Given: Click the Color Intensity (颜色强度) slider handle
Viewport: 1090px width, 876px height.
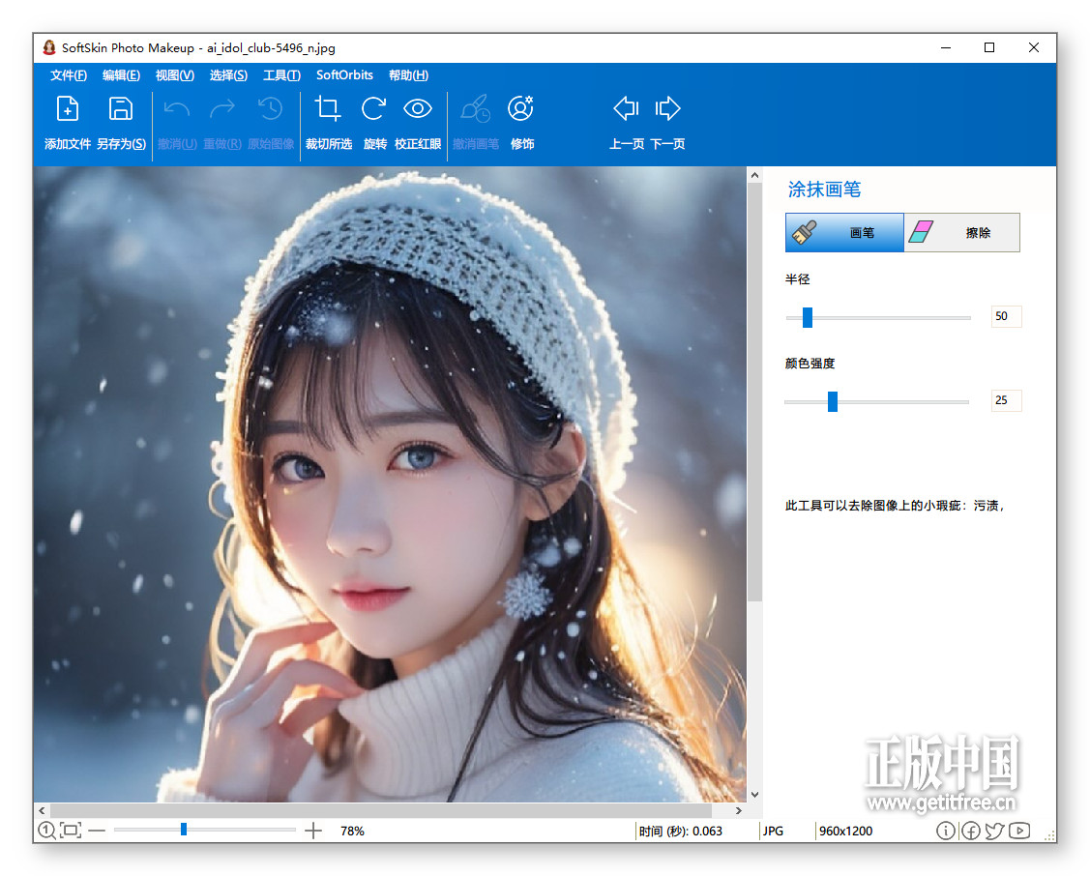Looking at the screenshot, I should (832, 401).
